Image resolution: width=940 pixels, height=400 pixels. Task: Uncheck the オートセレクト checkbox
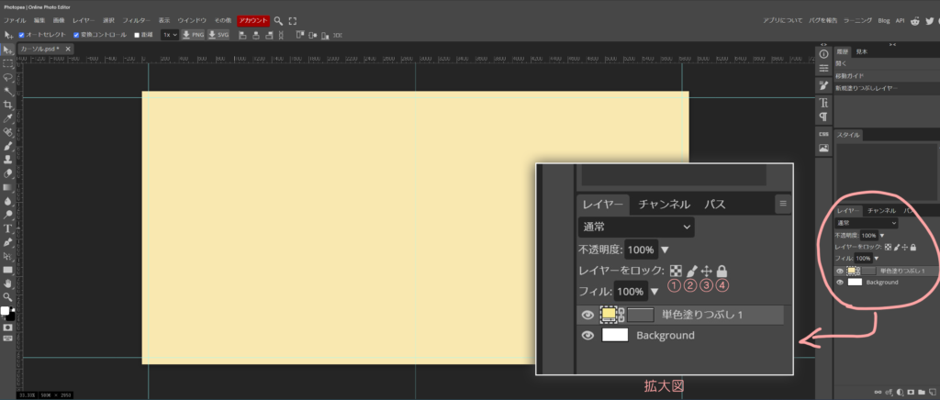pyautogui.click(x=22, y=35)
